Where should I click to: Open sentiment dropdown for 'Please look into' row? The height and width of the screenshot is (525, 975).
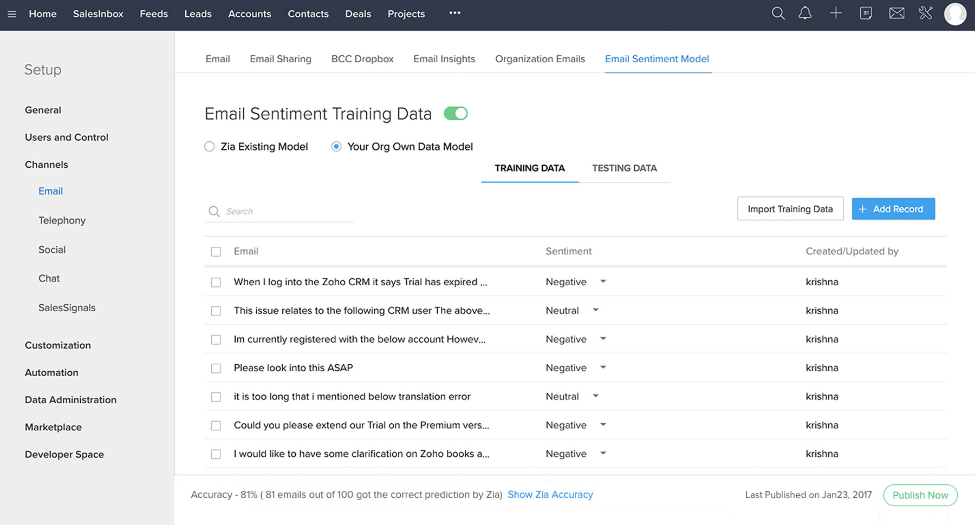tap(603, 367)
